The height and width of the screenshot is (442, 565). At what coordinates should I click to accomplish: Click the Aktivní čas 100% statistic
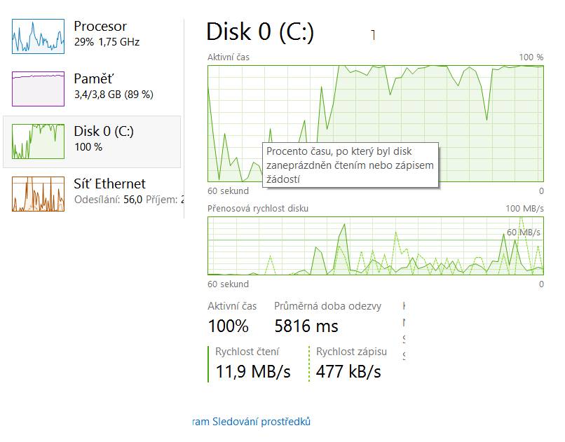[x=229, y=326]
